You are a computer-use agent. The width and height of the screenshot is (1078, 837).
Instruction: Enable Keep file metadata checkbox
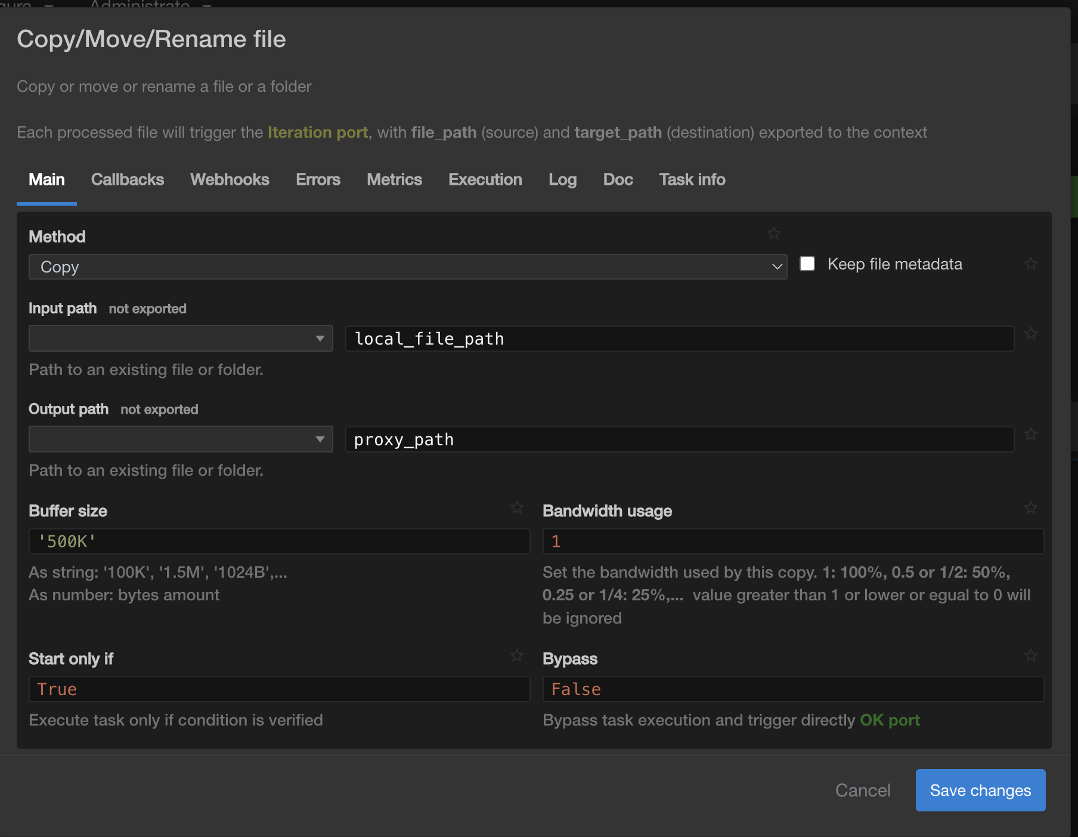click(x=807, y=263)
